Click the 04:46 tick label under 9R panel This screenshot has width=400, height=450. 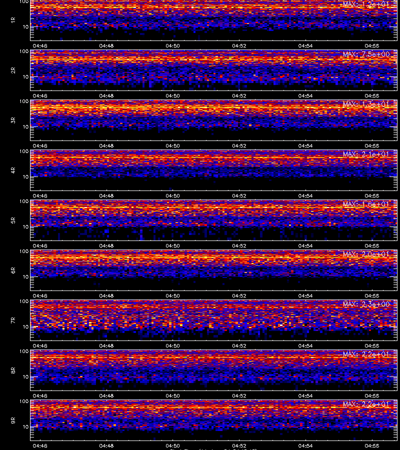[40, 445]
